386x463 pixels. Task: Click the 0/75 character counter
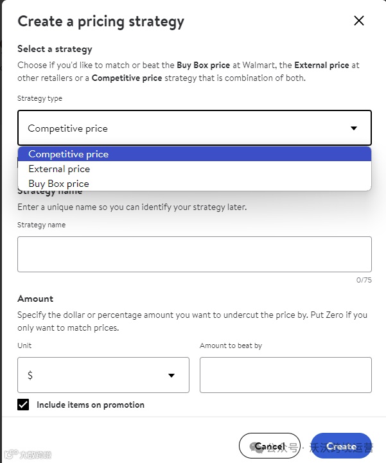tap(364, 280)
